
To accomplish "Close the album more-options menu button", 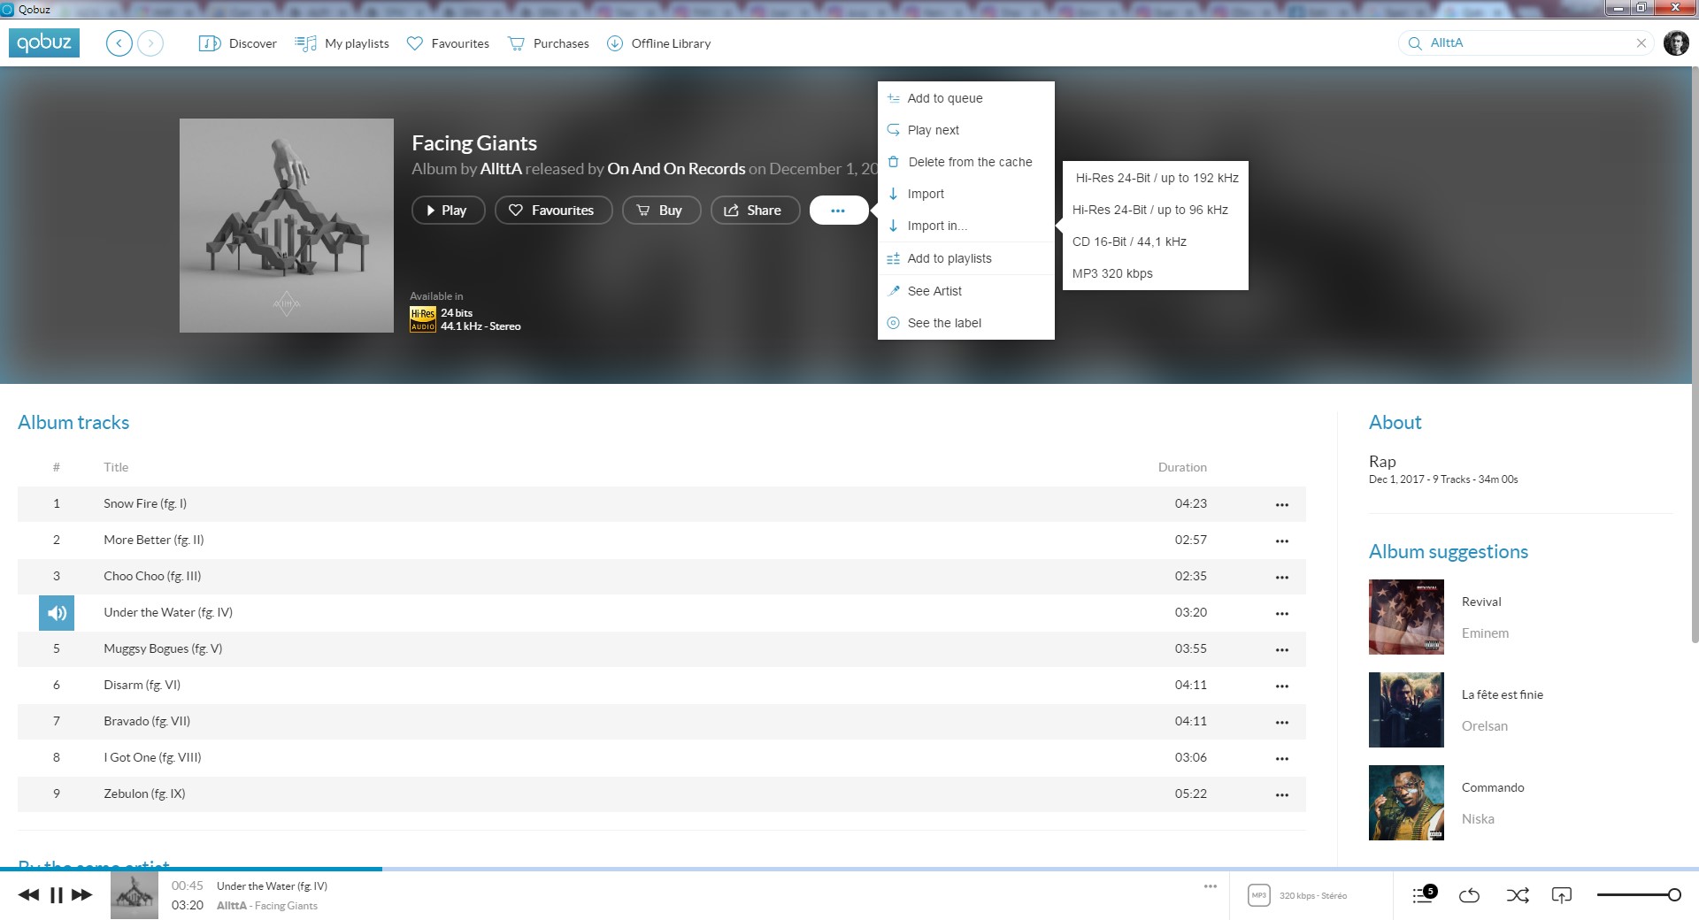I will 839,211.
